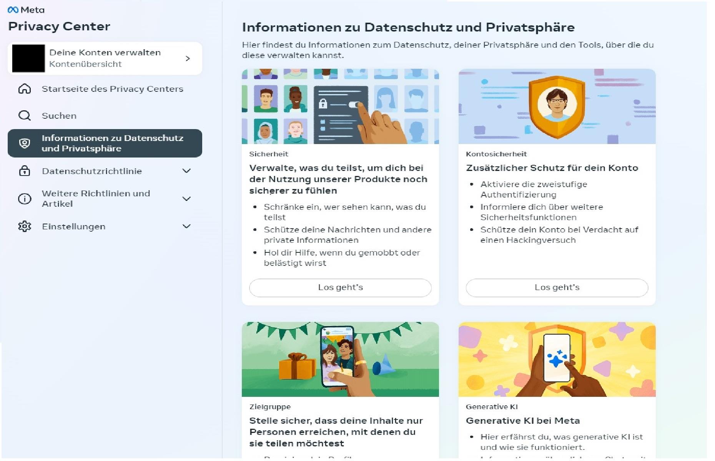Click heading Verwalte, was du teilst

(338, 179)
